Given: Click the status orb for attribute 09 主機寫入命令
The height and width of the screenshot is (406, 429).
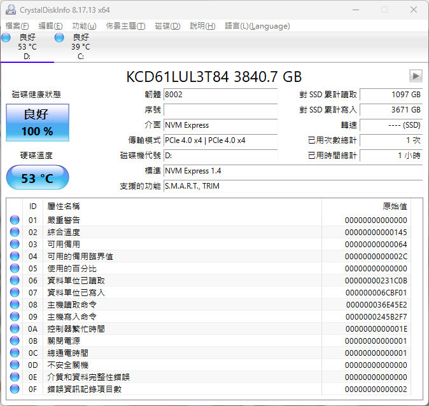Looking at the screenshot, I should pos(15,316).
